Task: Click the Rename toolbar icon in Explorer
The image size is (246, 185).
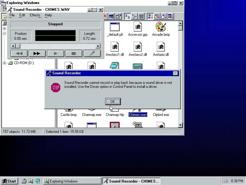Action: point(111,16)
